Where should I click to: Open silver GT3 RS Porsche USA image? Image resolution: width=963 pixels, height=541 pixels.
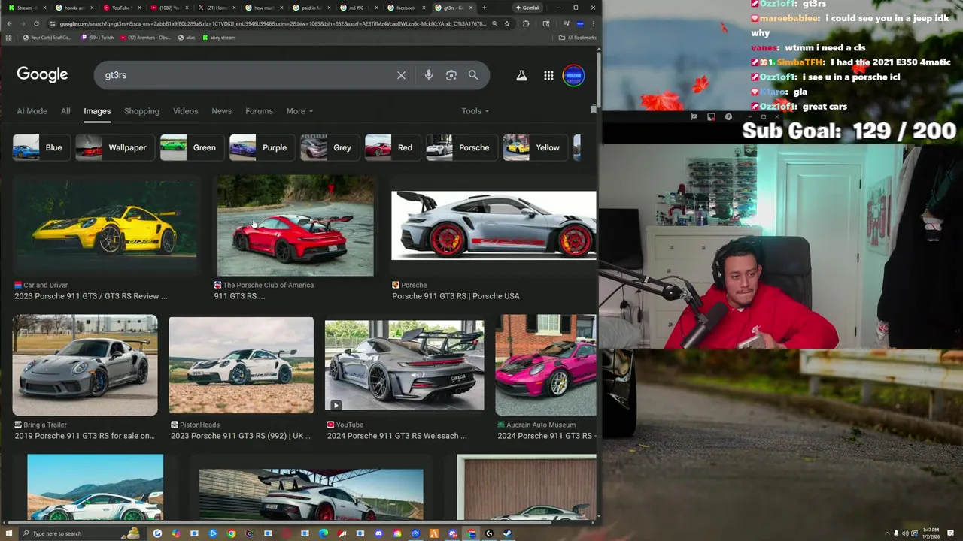494,225
